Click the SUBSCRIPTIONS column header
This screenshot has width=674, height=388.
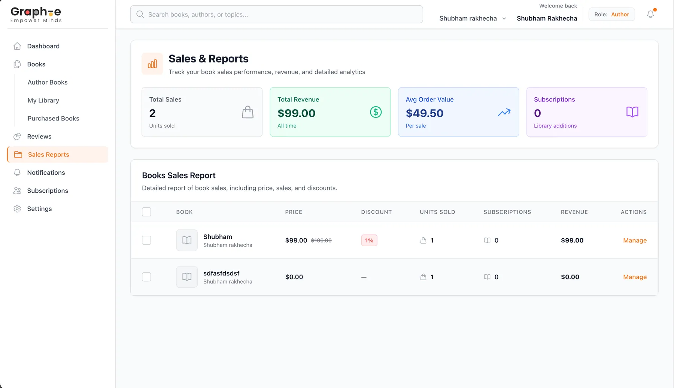click(507, 212)
